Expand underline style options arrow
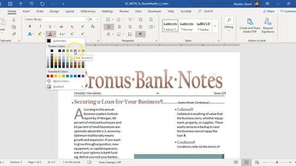Screen dimensions: 296x166 [x=55, y=27]
